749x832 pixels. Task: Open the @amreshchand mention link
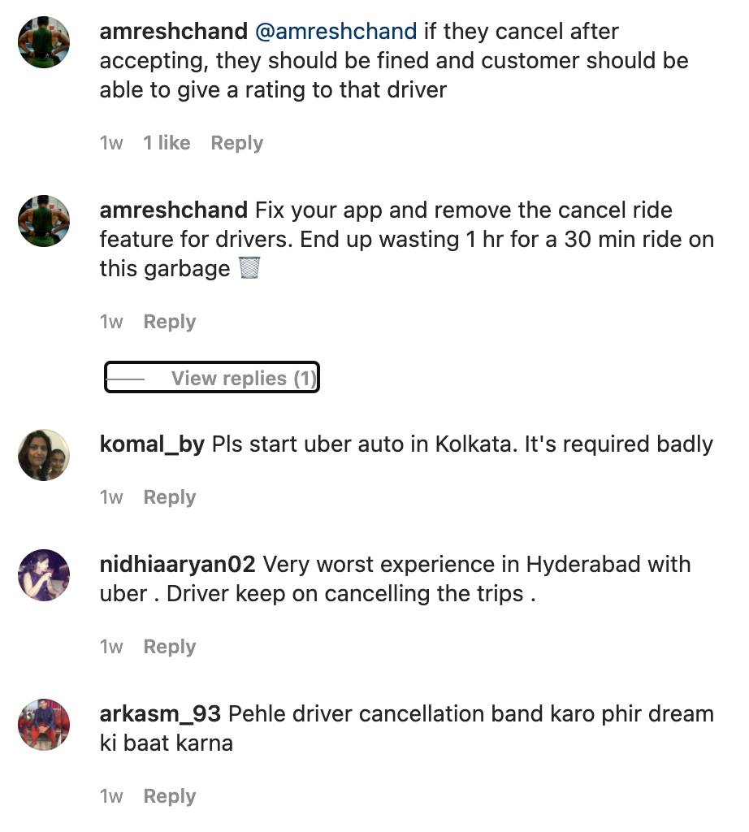336,32
